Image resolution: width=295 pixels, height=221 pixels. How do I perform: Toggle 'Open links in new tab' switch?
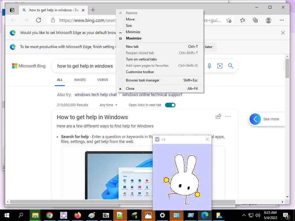(x=170, y=105)
